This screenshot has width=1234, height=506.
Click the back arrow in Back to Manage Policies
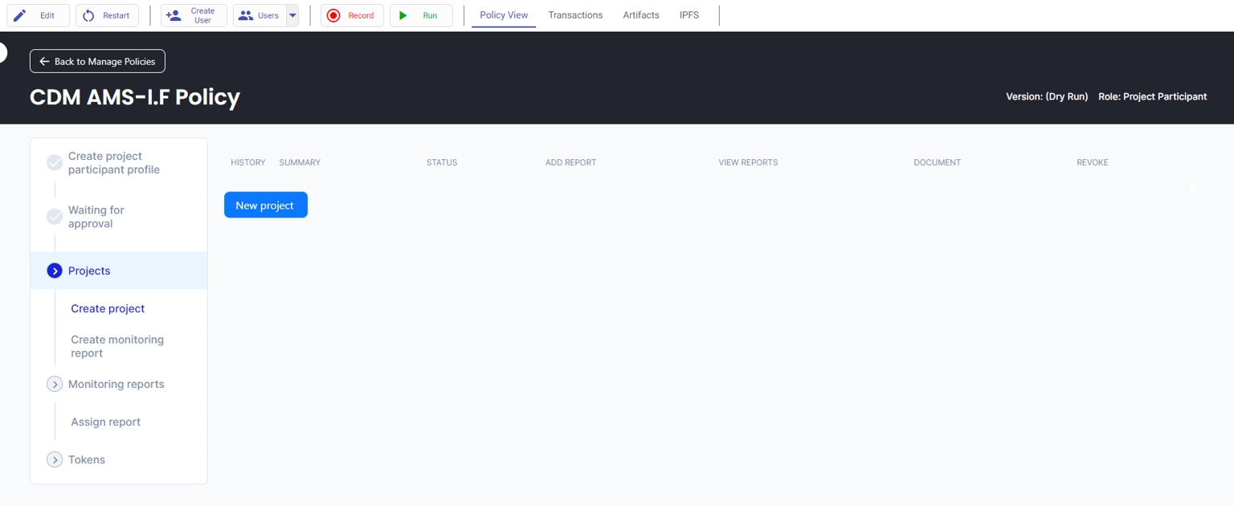(x=44, y=62)
